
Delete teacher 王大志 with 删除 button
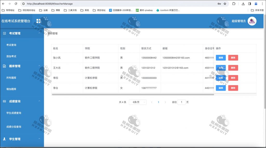coord(233,68)
